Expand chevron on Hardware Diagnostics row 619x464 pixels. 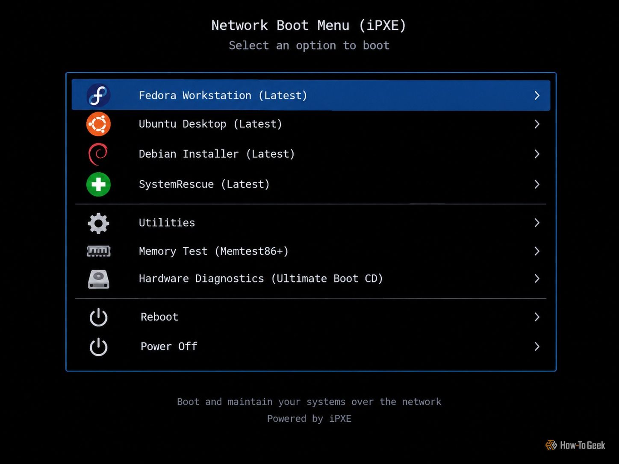tap(537, 279)
